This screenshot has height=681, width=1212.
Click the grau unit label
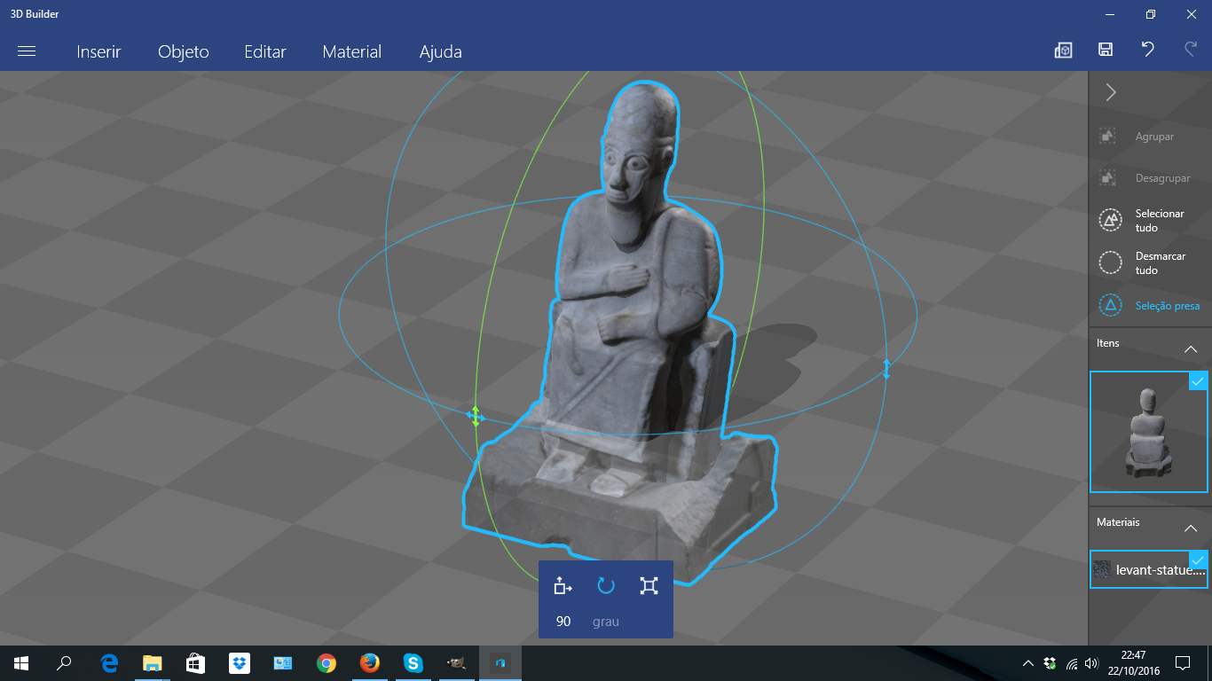click(606, 622)
